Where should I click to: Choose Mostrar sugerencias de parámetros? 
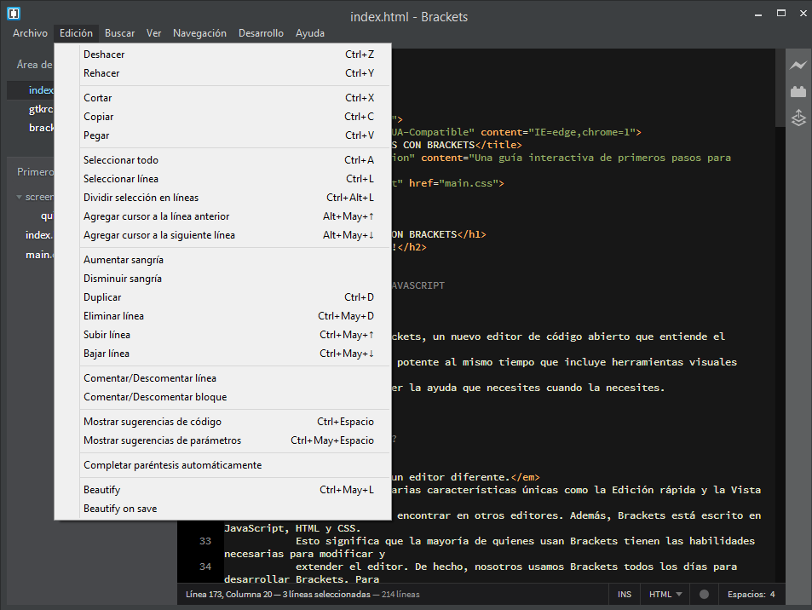(x=222, y=440)
